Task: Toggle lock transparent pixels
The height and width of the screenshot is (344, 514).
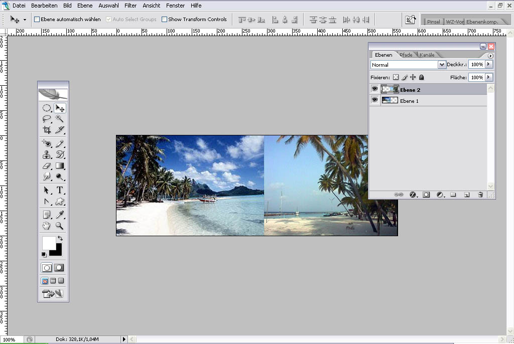Action: coord(396,77)
